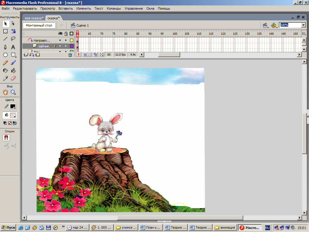Open the Edit Symbols dropdown
The image size is (309, 232).
point(274,25)
